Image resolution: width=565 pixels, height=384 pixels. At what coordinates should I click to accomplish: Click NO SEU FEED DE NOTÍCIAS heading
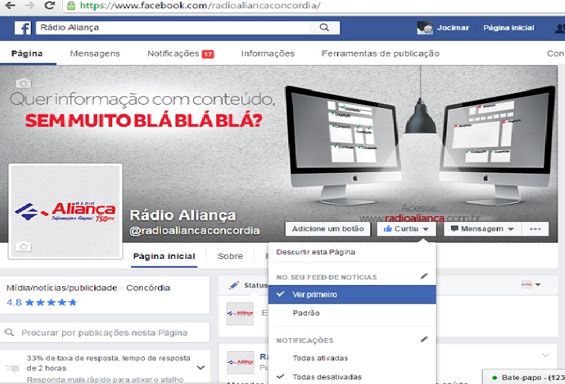[327, 277]
